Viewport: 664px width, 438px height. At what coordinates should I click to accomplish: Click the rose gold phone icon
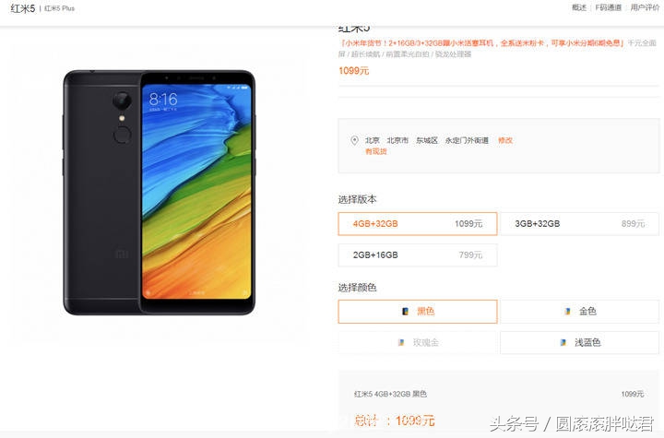click(401, 342)
